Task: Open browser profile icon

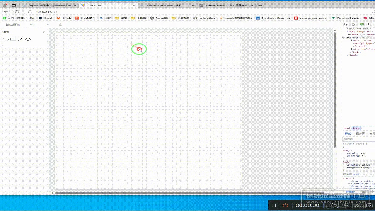Action: (5, 5)
